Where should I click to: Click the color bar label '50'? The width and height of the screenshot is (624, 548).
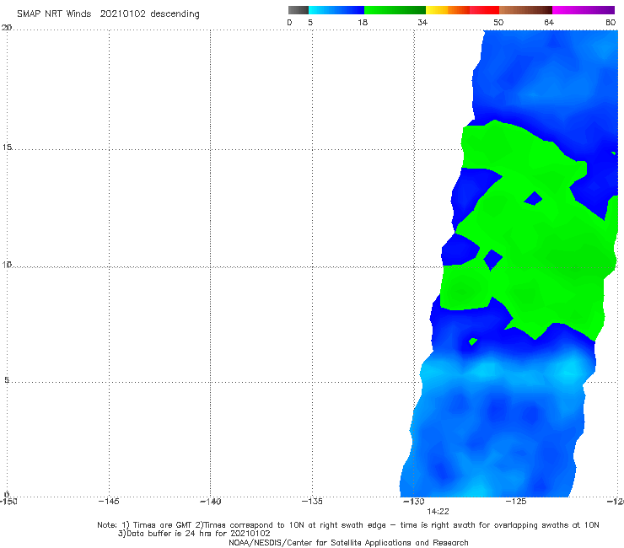(498, 22)
